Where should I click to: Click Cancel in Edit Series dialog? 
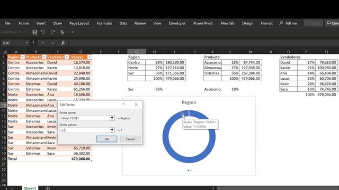coord(130,139)
